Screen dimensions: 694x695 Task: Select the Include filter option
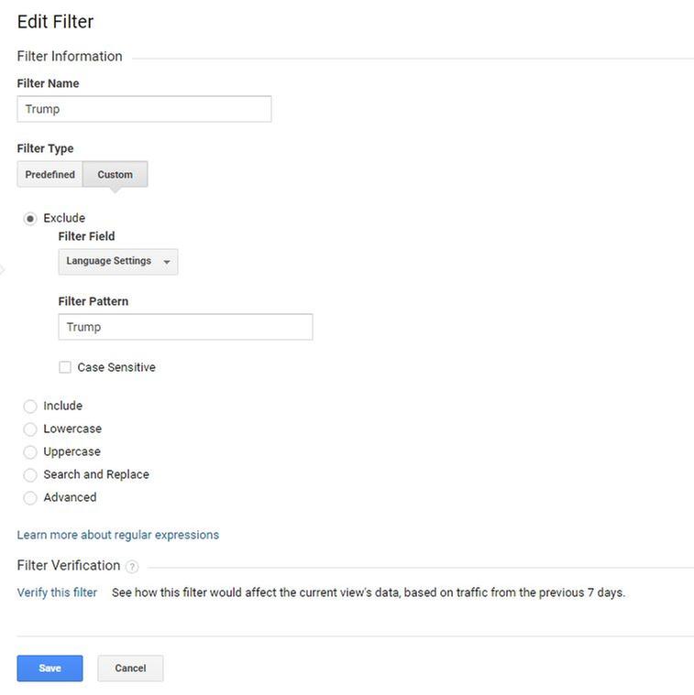click(30, 407)
